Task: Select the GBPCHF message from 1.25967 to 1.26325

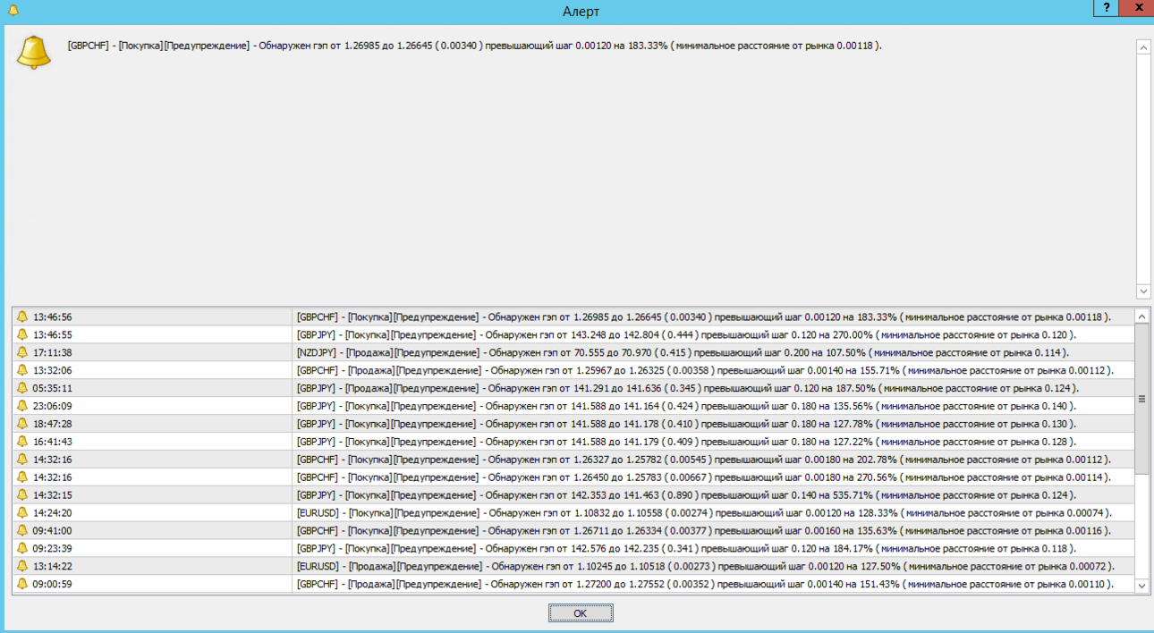Action: coord(705,370)
